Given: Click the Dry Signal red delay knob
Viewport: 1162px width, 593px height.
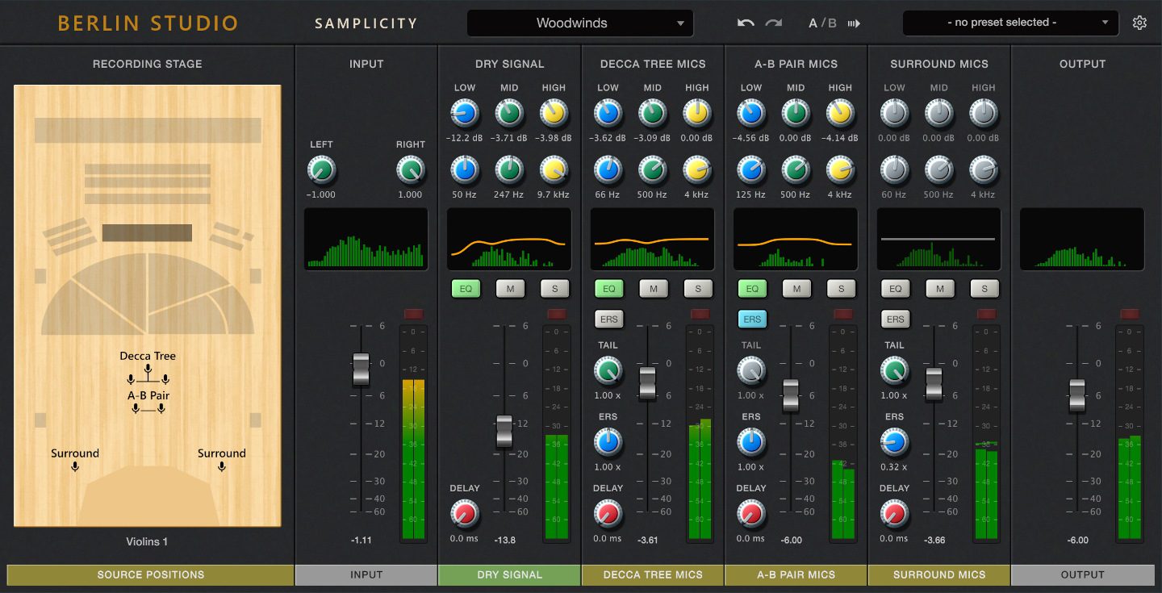Looking at the screenshot, I should 465,513.
